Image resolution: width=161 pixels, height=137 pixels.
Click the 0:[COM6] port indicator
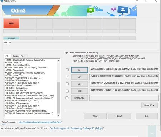(11, 38)
